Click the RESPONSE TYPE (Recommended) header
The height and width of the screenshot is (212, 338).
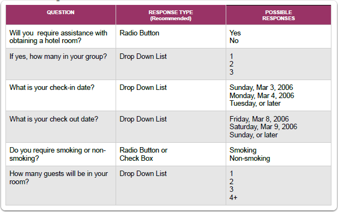click(x=171, y=15)
